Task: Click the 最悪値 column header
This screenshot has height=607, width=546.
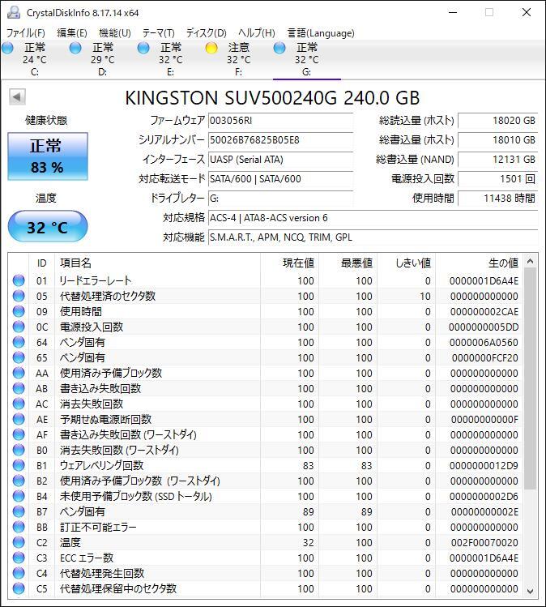Action: coord(348,263)
